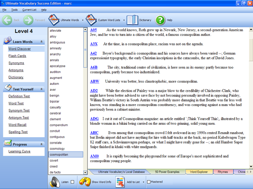
Task: Open the Synonyms link
Action: [16, 63]
